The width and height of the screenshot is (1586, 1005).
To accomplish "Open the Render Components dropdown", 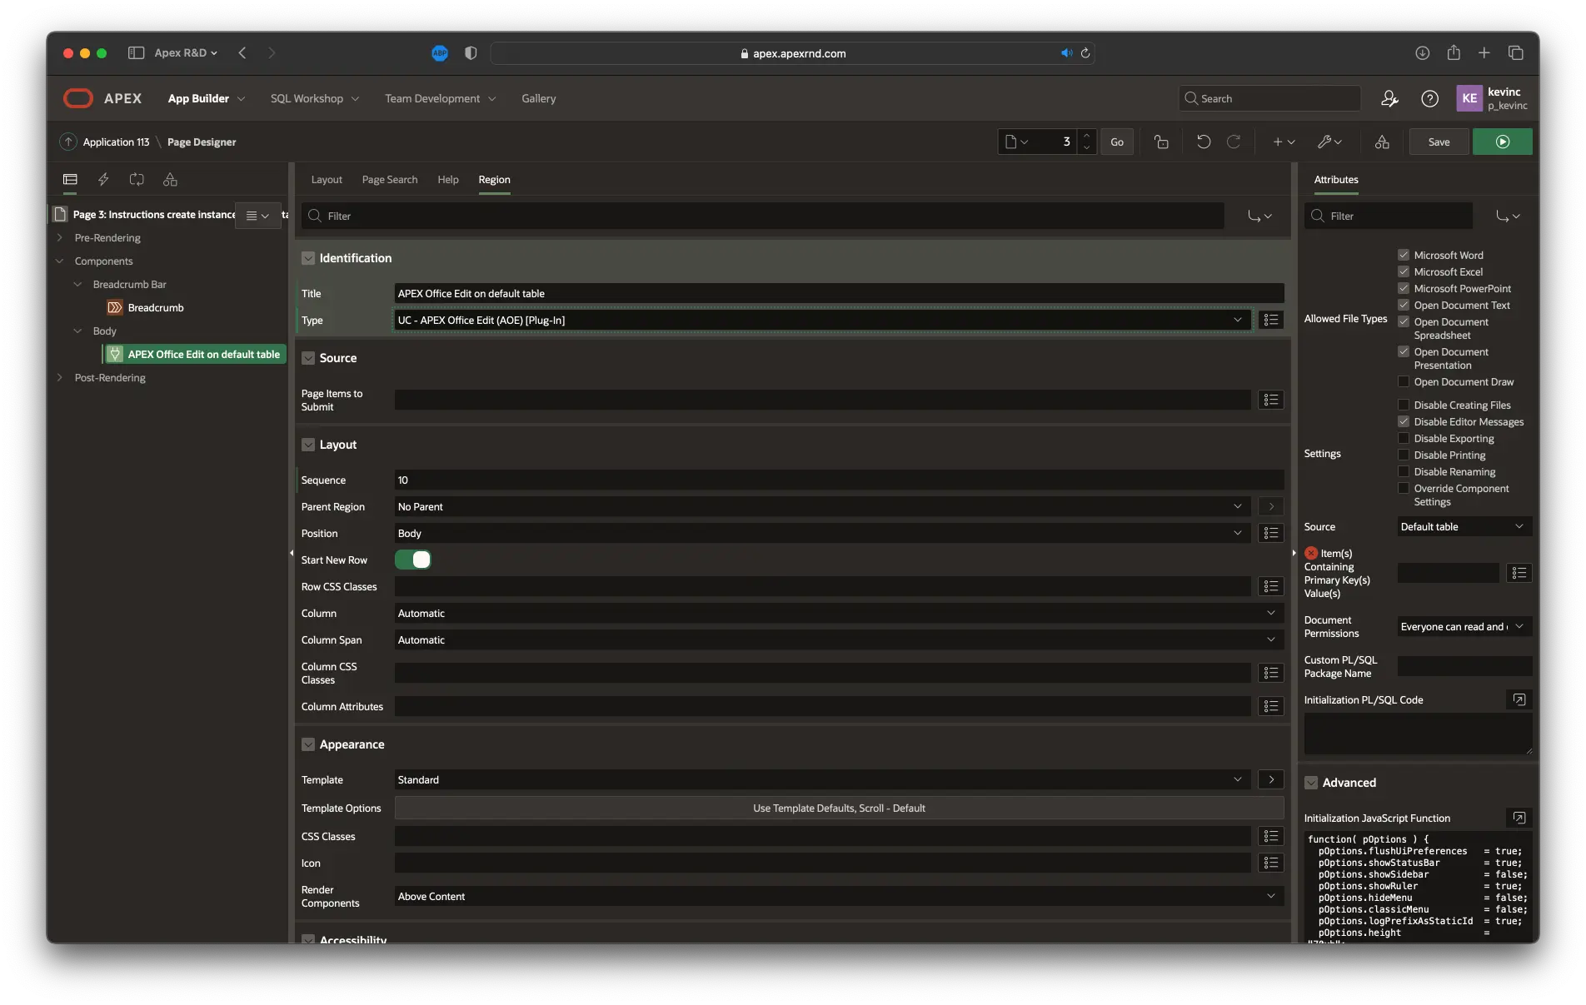I will click(x=839, y=896).
